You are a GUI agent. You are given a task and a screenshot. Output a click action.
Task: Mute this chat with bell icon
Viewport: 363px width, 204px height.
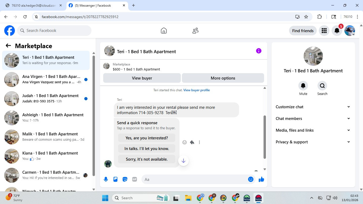pos(303,86)
